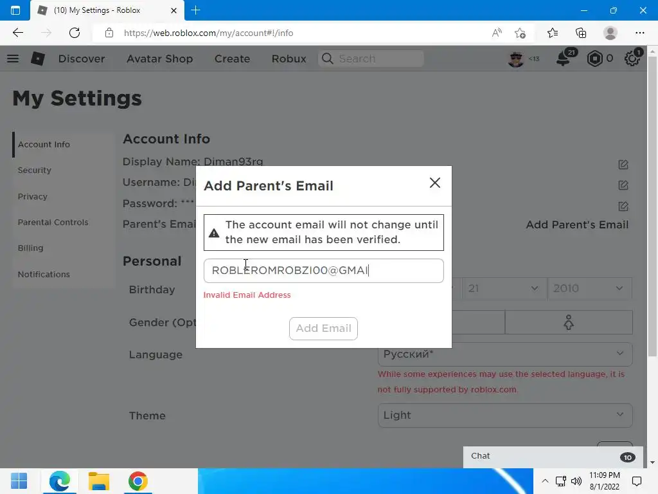Click the search magnifier icon

coord(327,59)
